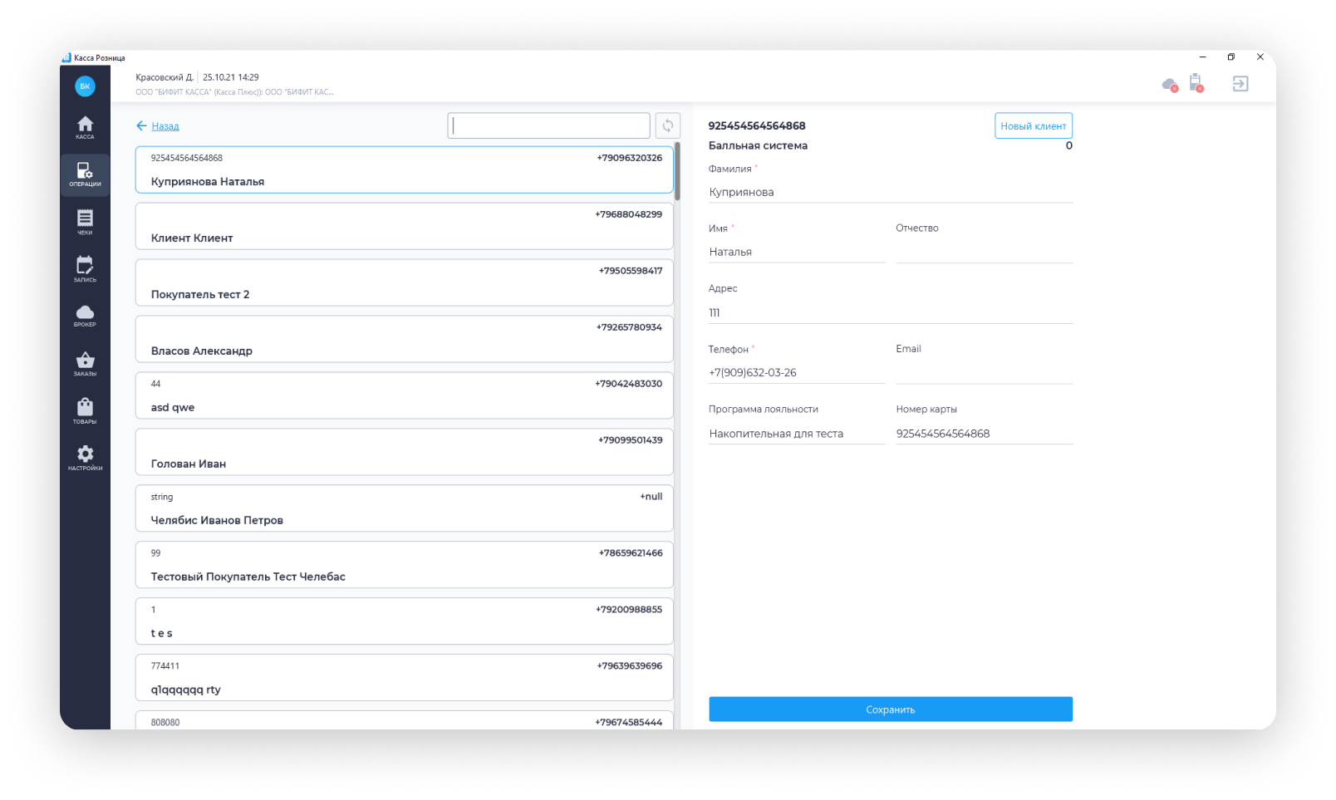Select client asd qwe

(404, 395)
